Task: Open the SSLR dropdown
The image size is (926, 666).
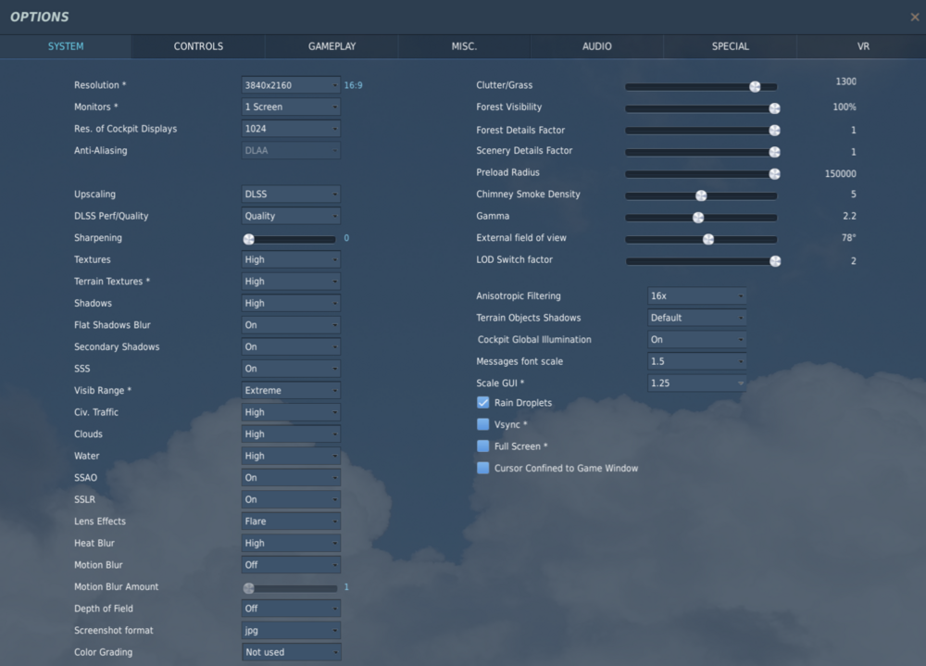Action: (291, 499)
